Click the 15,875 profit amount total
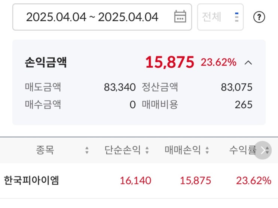278x208 pixels. click(169, 62)
